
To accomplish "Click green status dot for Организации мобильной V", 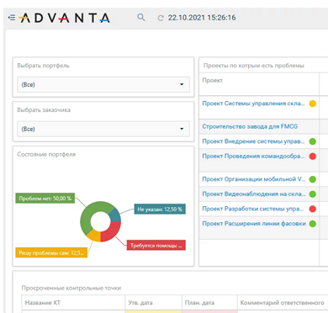I will [x=313, y=179].
